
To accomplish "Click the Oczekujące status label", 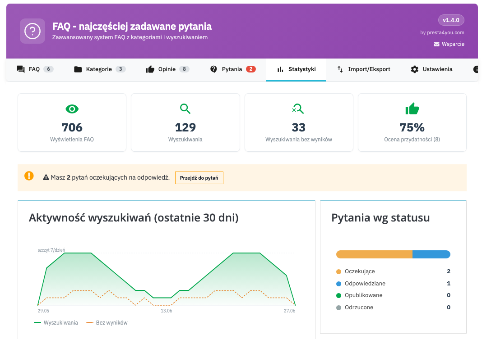I will 360,271.
